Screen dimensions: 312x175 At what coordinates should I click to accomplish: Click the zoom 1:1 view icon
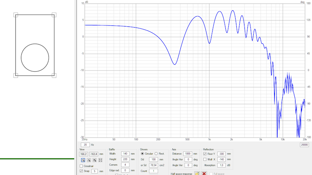(x=89, y=160)
